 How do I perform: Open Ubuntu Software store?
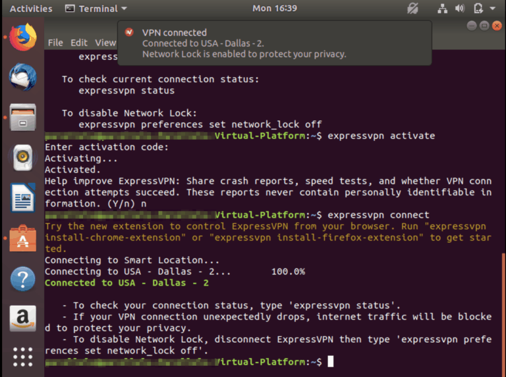[x=22, y=238]
